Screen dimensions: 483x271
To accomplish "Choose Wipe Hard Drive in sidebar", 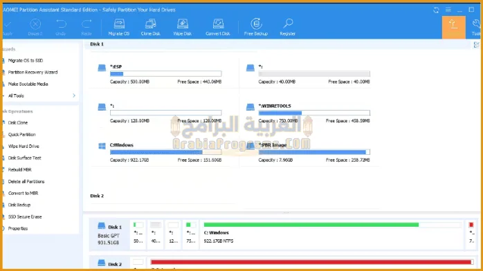I will tap(24, 146).
